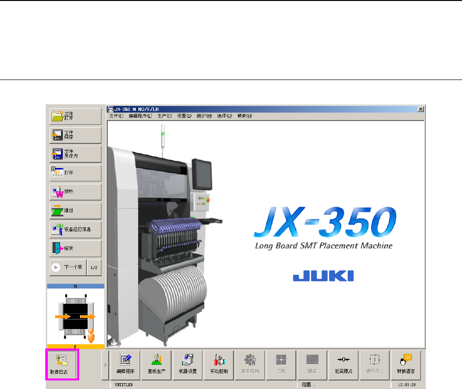This screenshot has width=462, height=389.
Task: Close the JX-350 window
Action: coord(421,109)
